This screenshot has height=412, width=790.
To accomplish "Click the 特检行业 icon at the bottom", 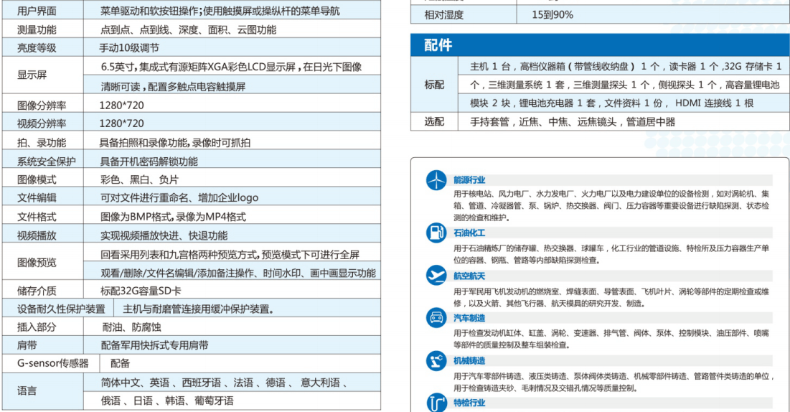I will (x=436, y=403).
